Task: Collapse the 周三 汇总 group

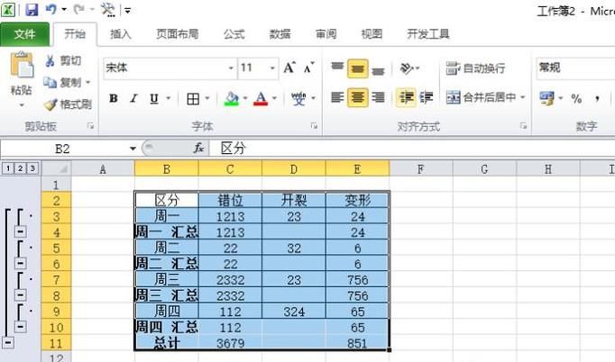Action: 21,295
